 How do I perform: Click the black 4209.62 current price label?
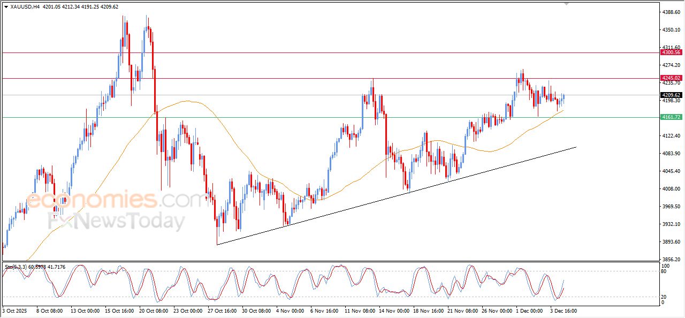click(671, 95)
